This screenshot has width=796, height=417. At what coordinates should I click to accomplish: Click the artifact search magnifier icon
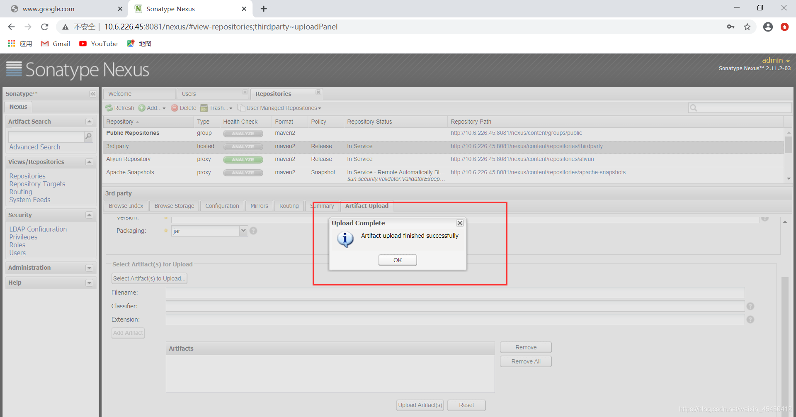tap(88, 137)
